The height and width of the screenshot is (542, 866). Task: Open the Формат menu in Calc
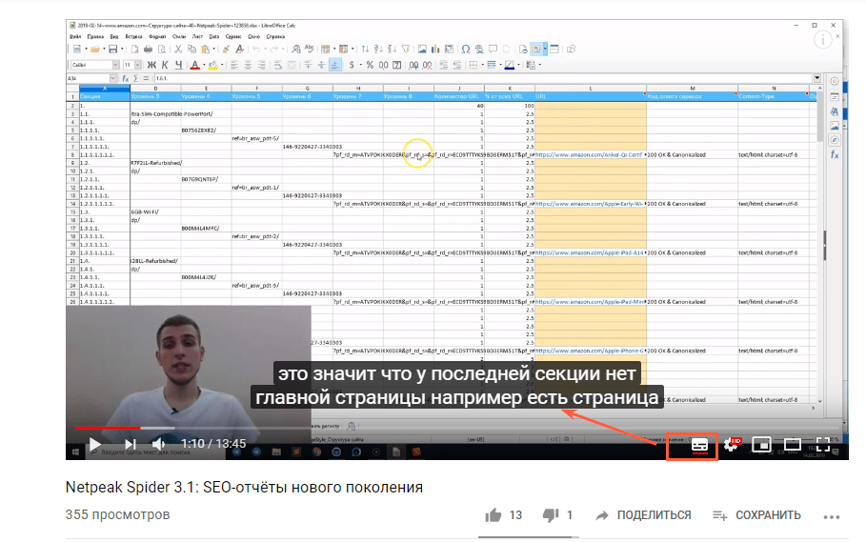(157, 36)
